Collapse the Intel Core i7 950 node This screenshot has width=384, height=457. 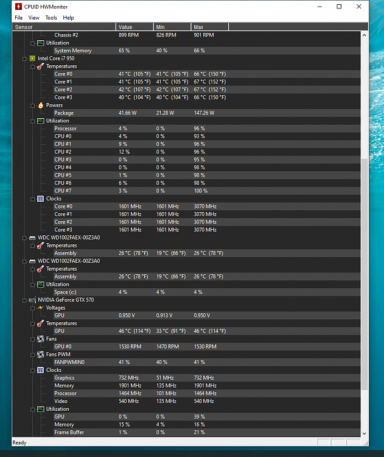(x=24, y=58)
